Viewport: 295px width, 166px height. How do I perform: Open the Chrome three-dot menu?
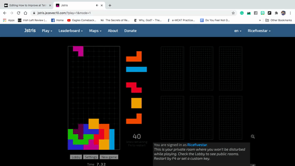290,13
